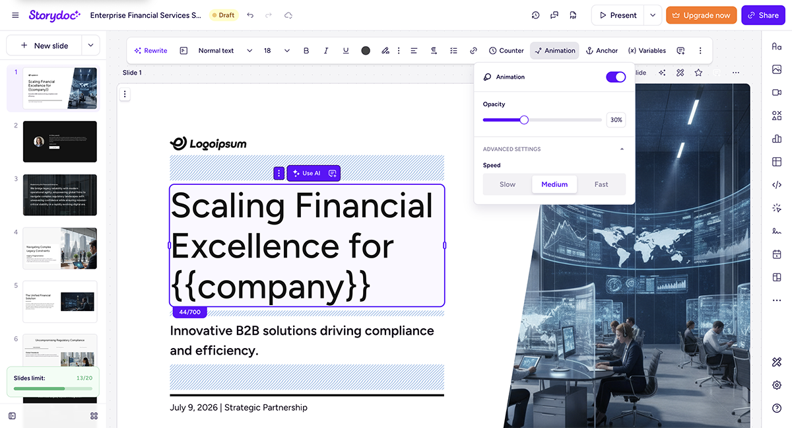Image resolution: width=792 pixels, height=428 pixels.
Task: Select slide 4 thumbnail
Action: click(60, 248)
